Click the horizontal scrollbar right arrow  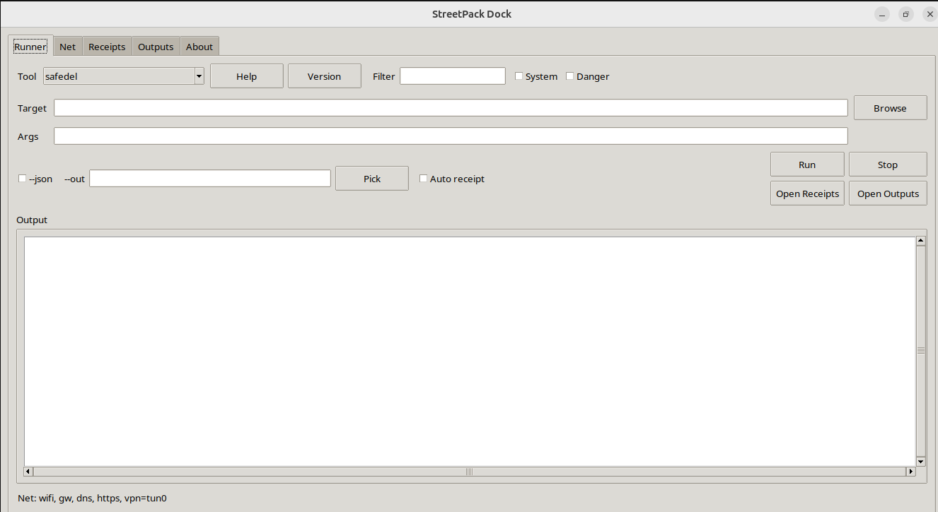pos(911,471)
